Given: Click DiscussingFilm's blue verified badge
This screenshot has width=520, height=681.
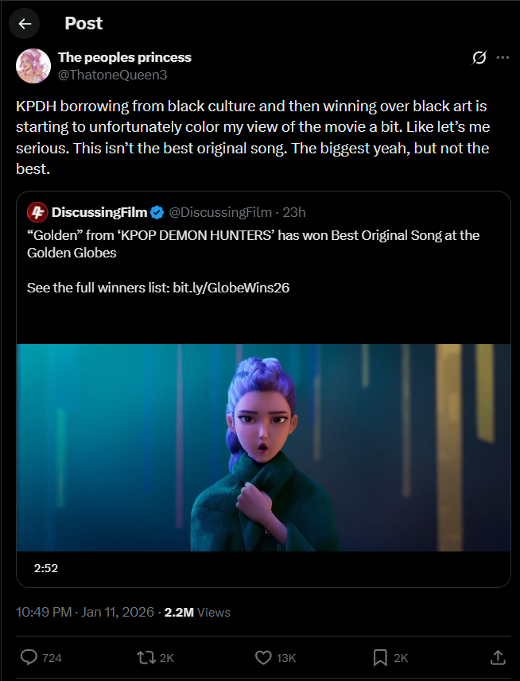Looking at the screenshot, I should [157, 212].
